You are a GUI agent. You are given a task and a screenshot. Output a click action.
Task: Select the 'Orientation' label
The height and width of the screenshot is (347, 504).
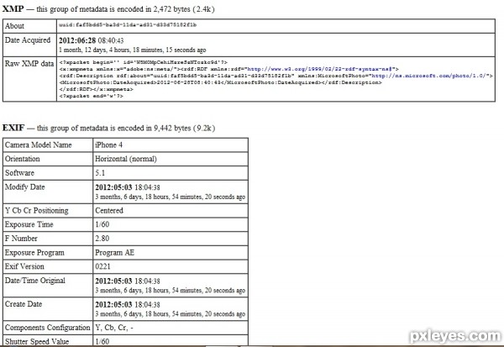(23, 159)
